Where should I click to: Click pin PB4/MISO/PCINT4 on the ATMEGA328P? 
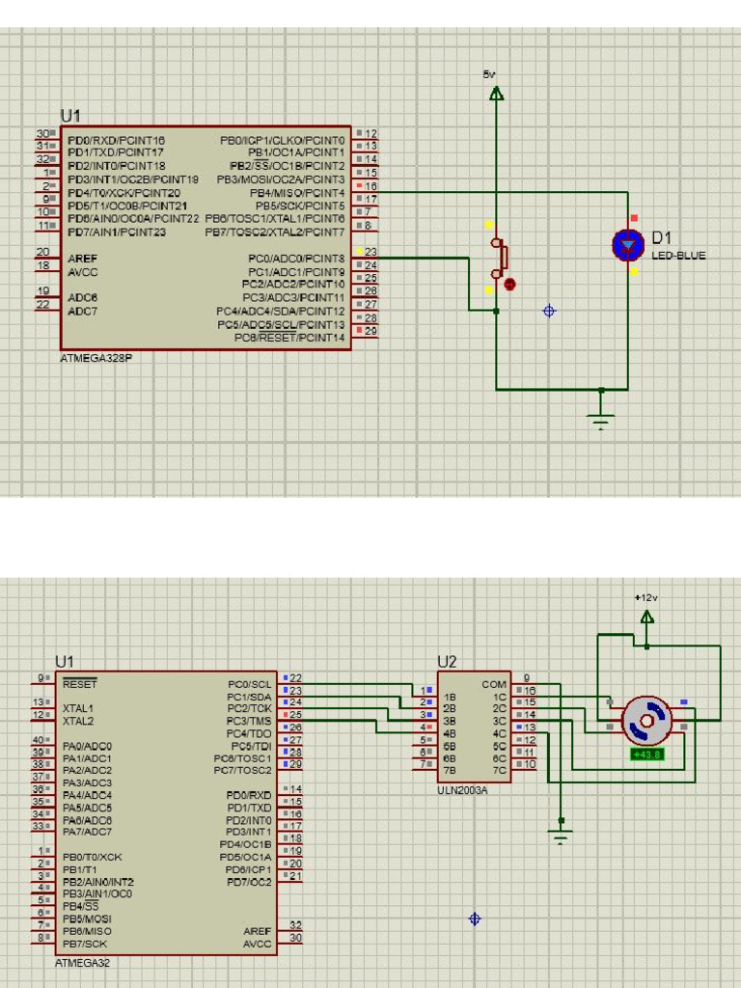297,193
